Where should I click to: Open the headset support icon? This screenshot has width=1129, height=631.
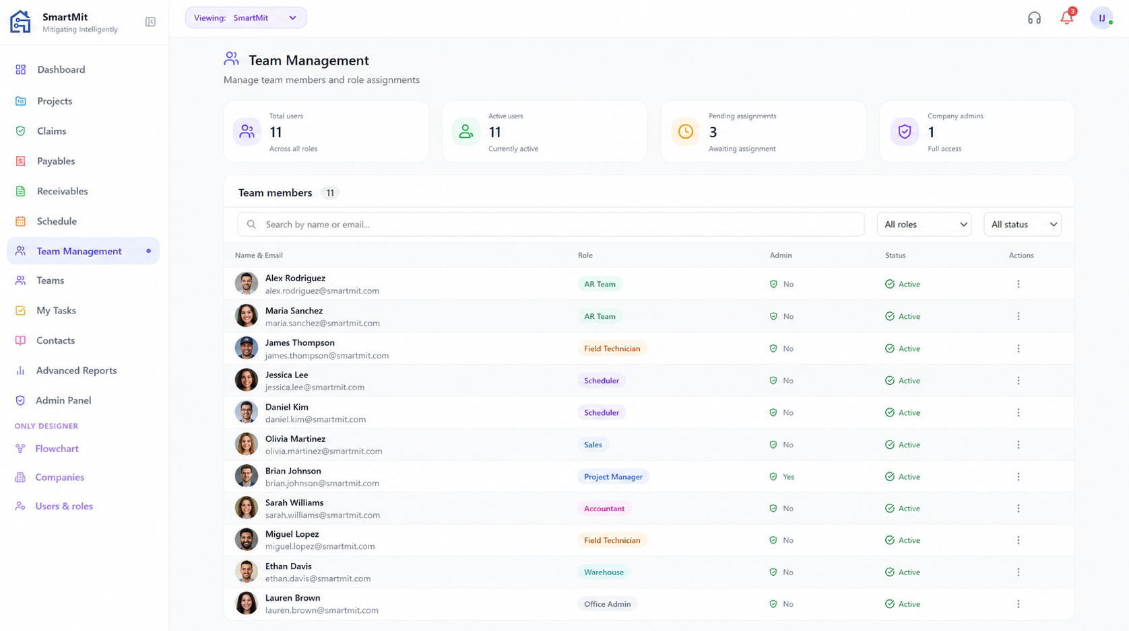pyautogui.click(x=1034, y=18)
